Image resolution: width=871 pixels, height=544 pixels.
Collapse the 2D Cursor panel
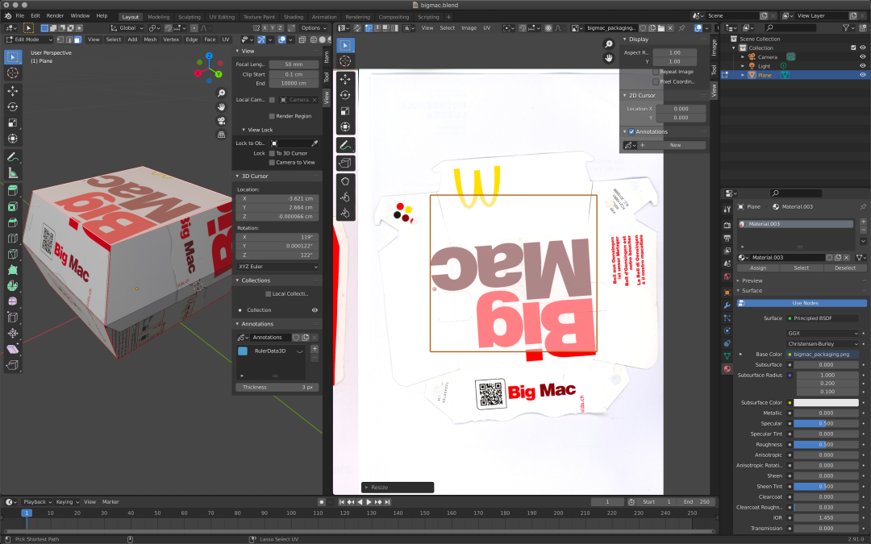(x=625, y=95)
